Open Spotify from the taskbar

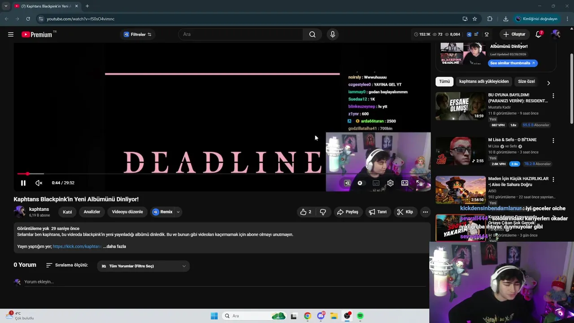360,316
